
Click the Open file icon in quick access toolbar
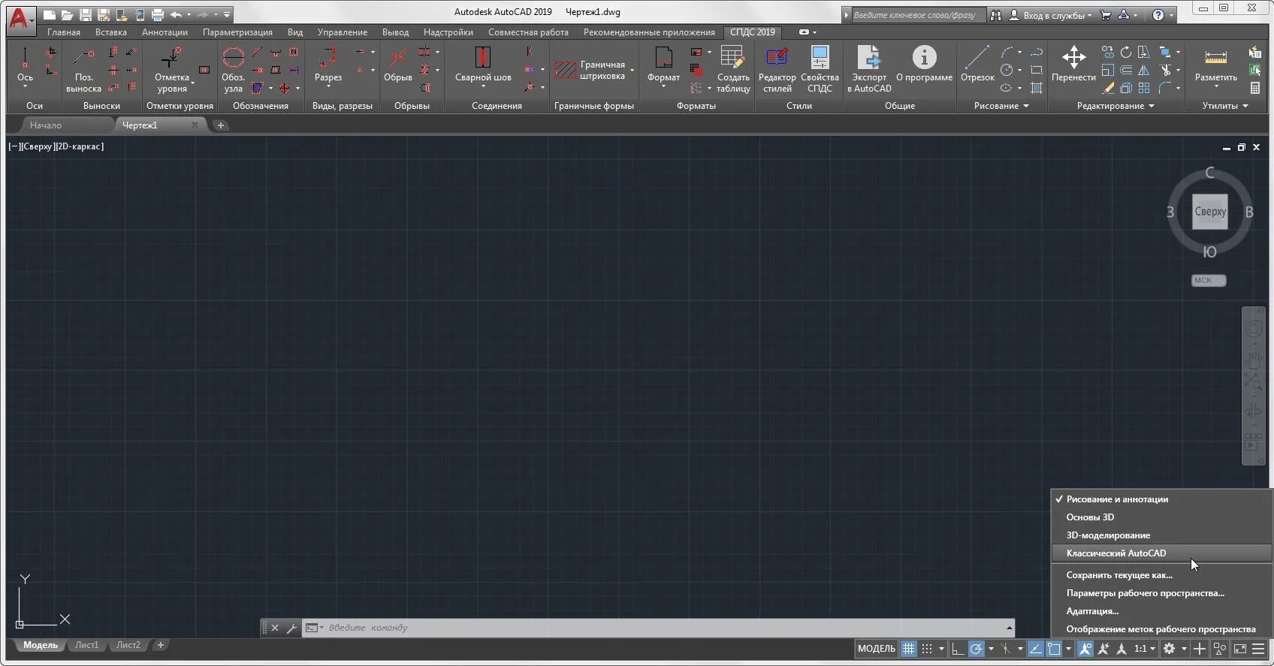(68, 15)
